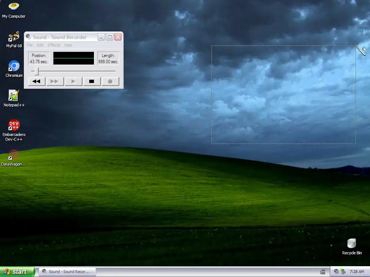
Task: Click the Position 43.75 sec. readout
Action: click(x=39, y=58)
